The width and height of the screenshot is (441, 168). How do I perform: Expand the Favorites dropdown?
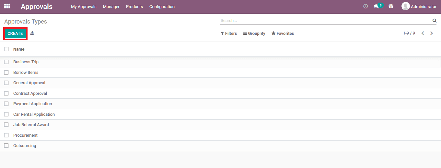[283, 34]
